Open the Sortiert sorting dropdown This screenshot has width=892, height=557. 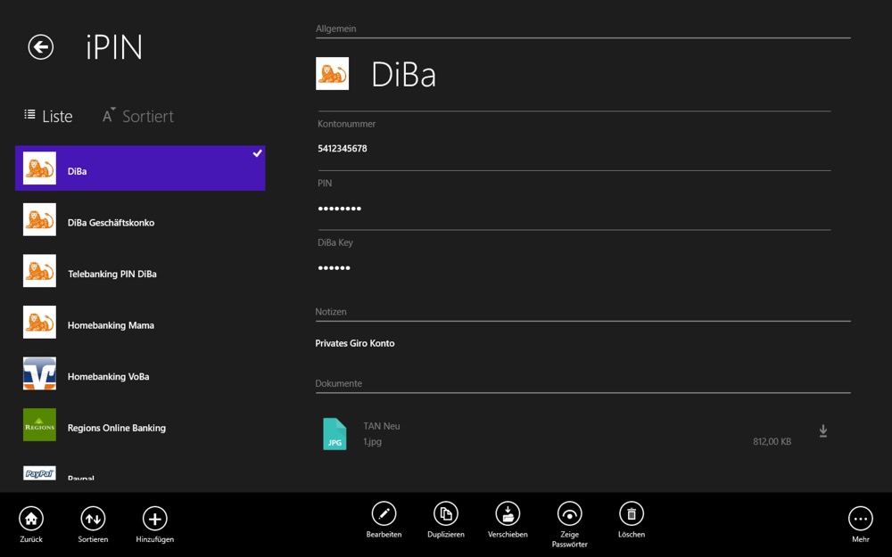point(138,116)
